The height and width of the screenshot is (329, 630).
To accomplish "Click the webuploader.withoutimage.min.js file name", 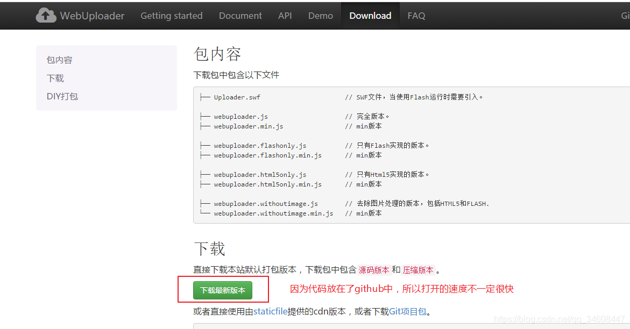I will click(x=274, y=213).
